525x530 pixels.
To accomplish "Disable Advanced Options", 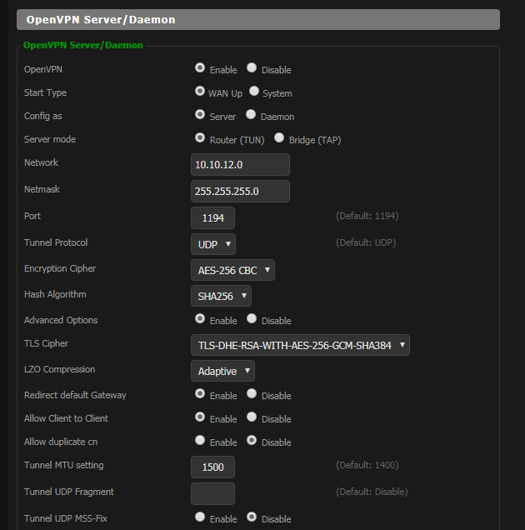I will click(x=252, y=318).
